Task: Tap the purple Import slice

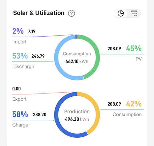Action: point(76,37)
